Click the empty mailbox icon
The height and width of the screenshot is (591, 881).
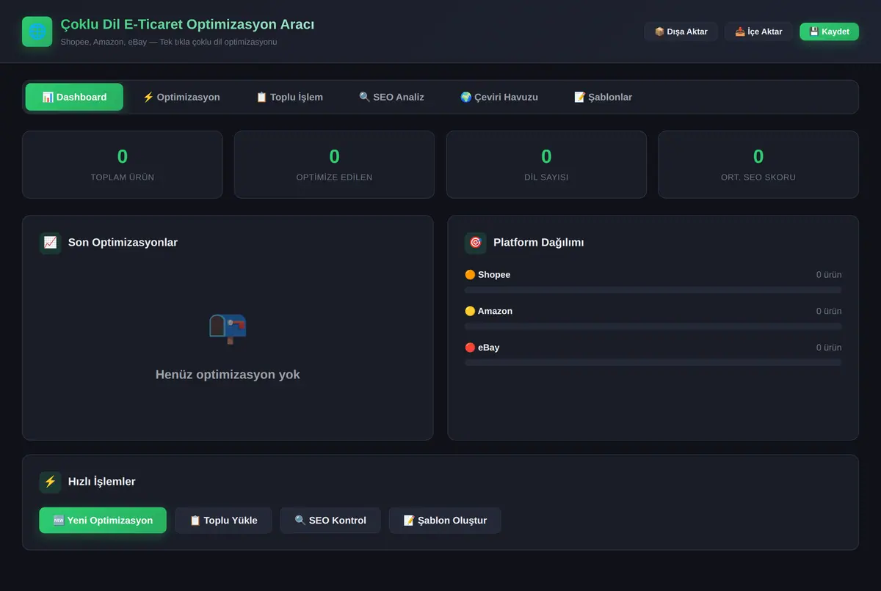click(x=228, y=329)
